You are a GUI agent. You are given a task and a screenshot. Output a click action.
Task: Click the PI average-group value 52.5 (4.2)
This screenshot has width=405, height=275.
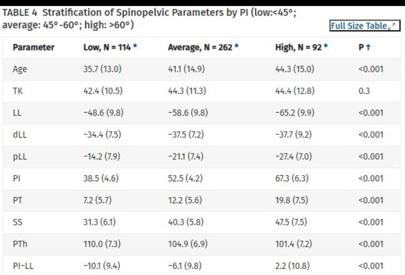[x=185, y=178]
